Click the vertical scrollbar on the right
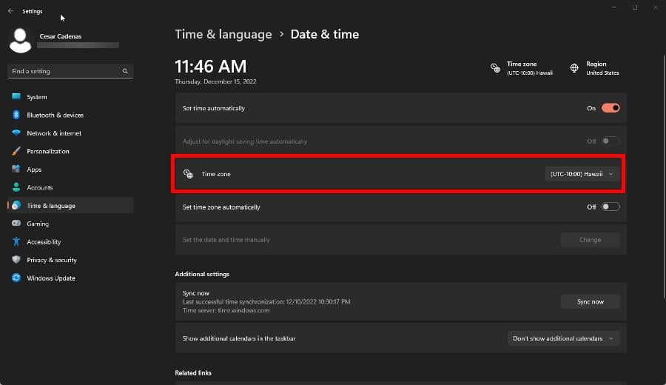This screenshot has height=385, width=666. pos(664,176)
